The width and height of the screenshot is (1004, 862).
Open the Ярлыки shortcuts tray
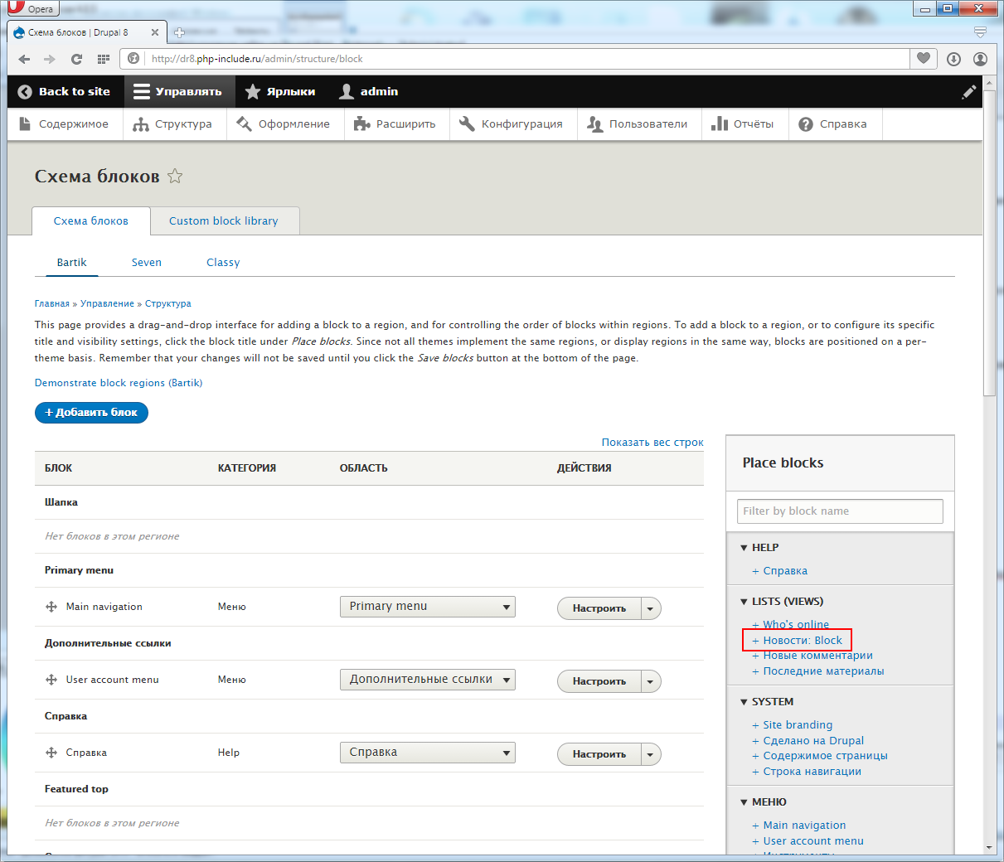point(280,92)
